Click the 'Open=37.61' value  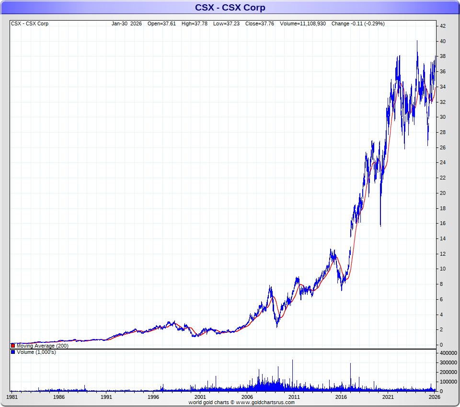coord(161,24)
